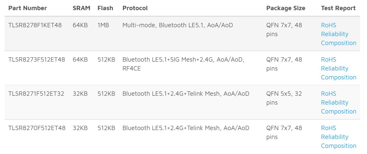Open Reliability report for TLSR8270F512ET48

(x=335, y=137)
